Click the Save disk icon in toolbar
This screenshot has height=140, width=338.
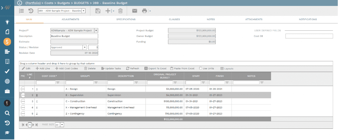pos(98,11)
